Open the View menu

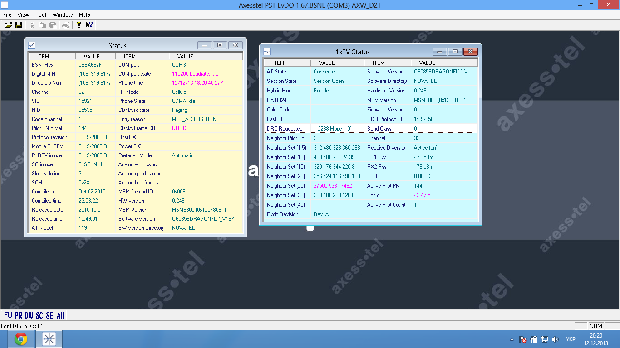(23, 15)
